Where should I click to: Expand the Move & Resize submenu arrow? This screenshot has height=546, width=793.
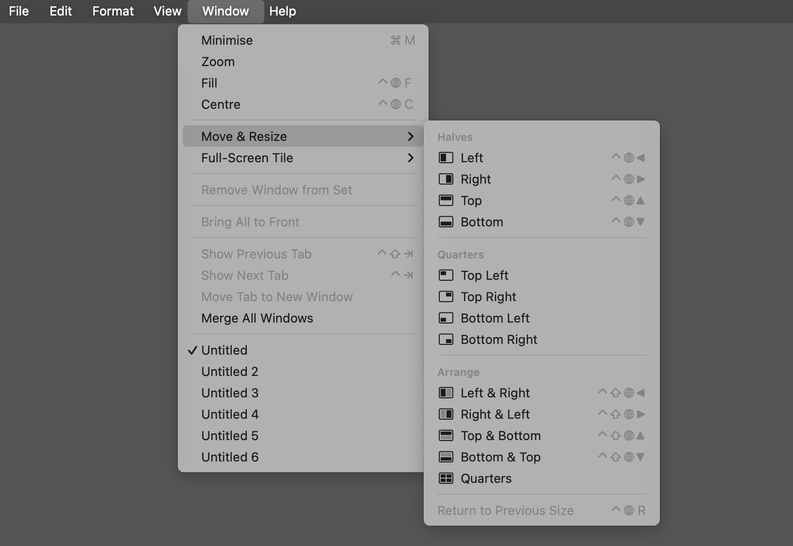[411, 136]
